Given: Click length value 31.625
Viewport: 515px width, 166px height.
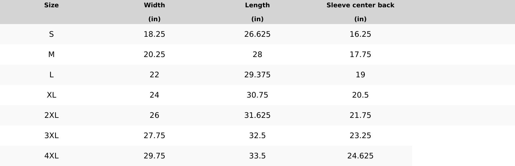Looking at the screenshot, I should [x=257, y=115].
